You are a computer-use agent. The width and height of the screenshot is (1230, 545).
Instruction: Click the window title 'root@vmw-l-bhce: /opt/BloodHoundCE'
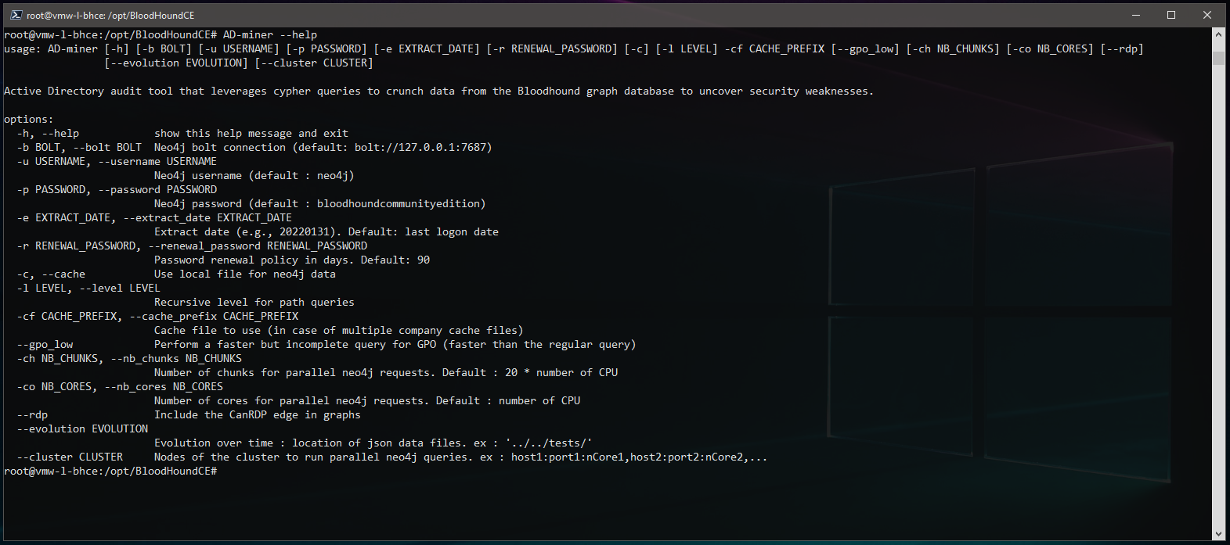(x=110, y=15)
